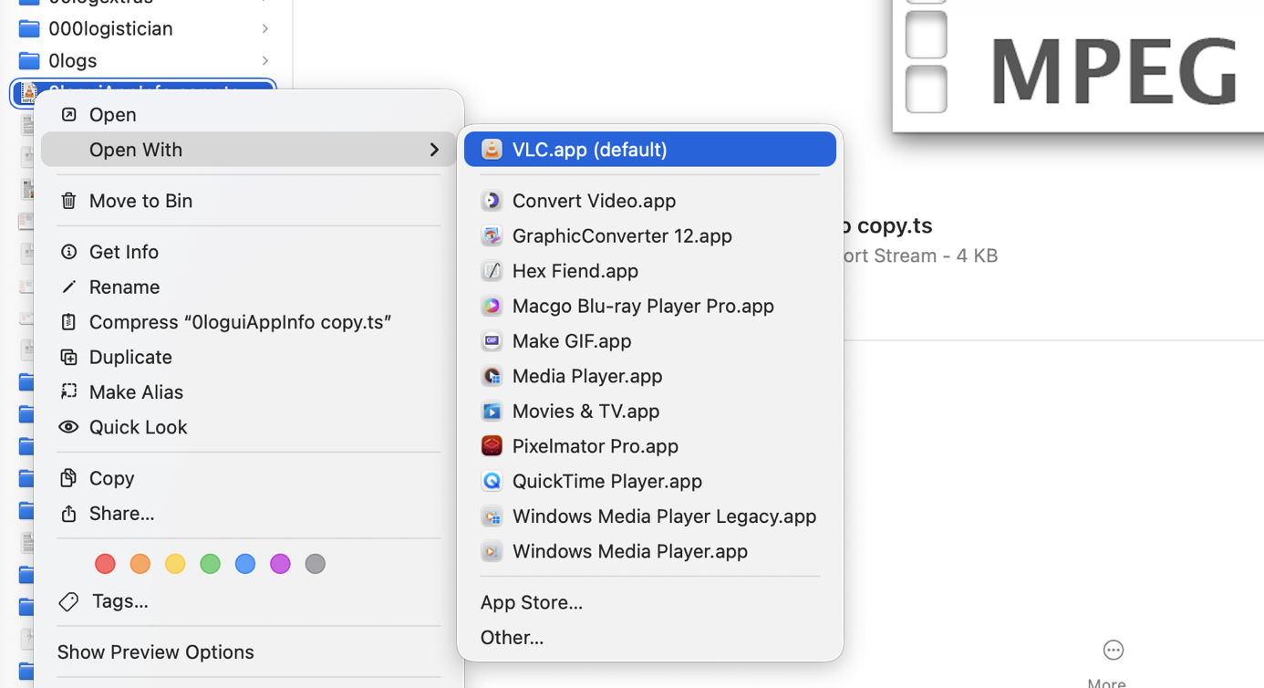
Task: Expand the 0logs folder chevron
Action: (x=265, y=61)
